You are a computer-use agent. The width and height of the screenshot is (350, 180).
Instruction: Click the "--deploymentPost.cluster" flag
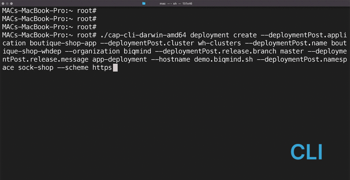pos(147,43)
